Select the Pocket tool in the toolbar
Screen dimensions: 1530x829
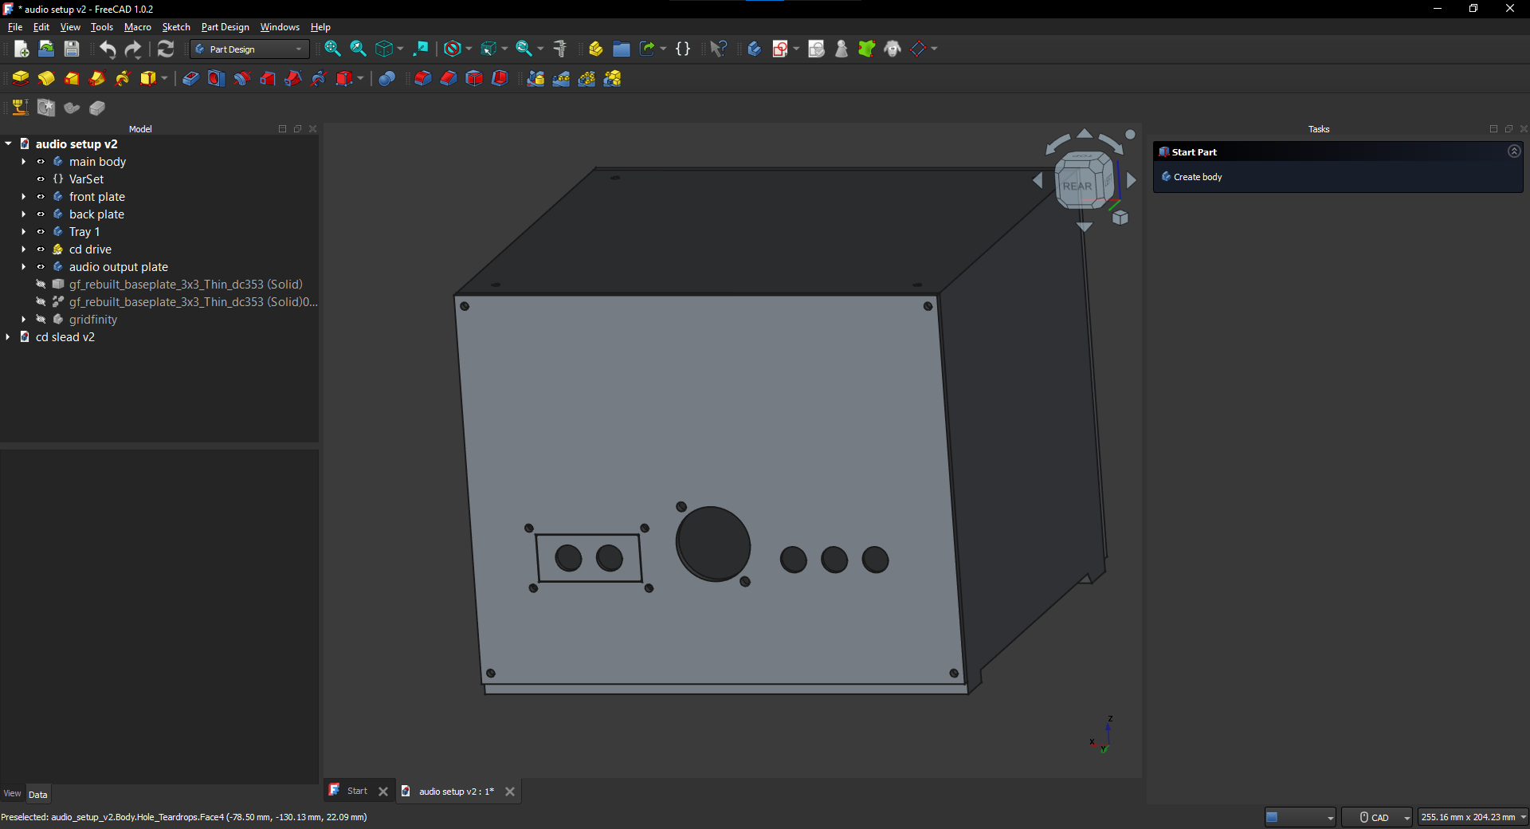pyautogui.click(x=190, y=78)
